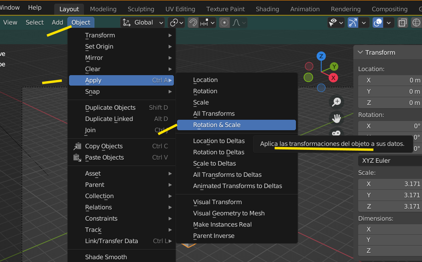The width and height of the screenshot is (422, 262).
Task: Click the zoom magnifier viewport icon
Action: pyautogui.click(x=336, y=102)
